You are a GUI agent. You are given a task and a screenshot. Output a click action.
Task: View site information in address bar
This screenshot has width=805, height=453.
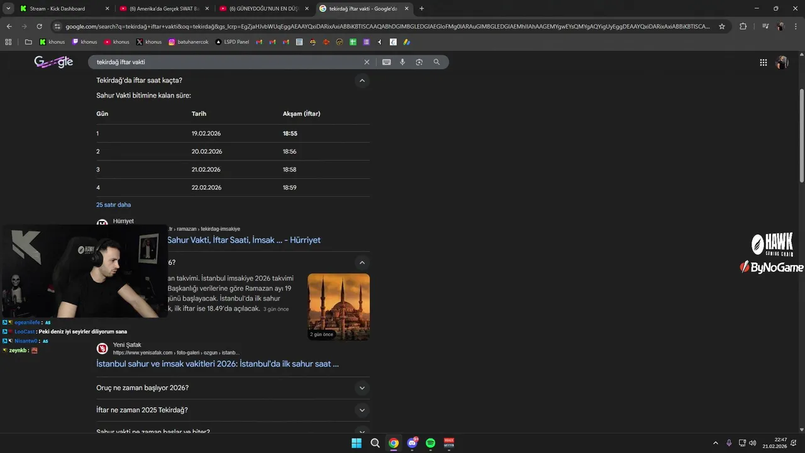pyautogui.click(x=57, y=26)
